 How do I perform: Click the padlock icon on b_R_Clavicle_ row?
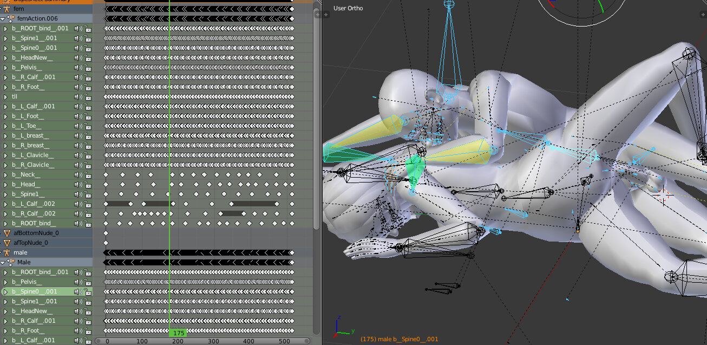[88, 165]
